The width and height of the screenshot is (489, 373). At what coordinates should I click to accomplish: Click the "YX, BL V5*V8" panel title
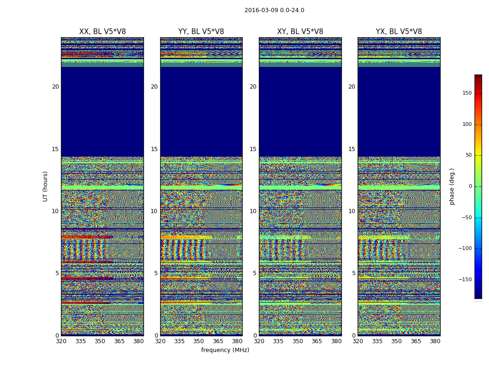[399, 32]
